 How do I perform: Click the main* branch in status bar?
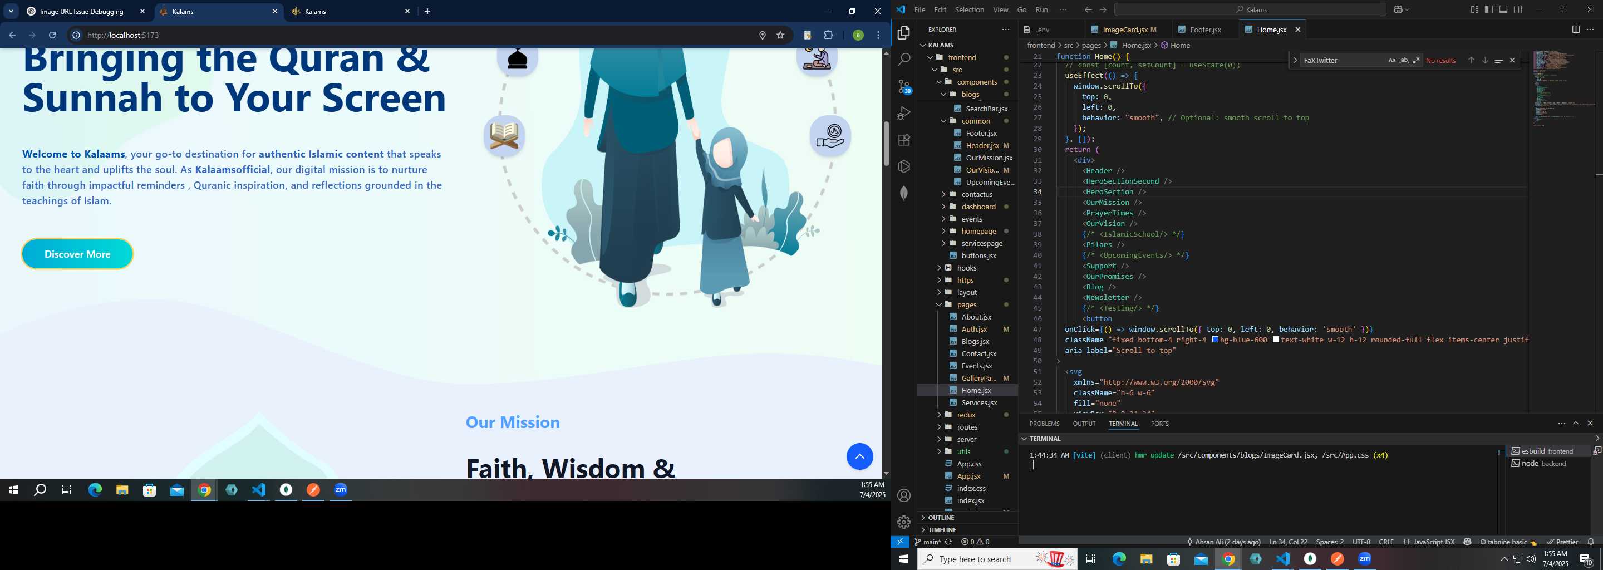click(927, 542)
